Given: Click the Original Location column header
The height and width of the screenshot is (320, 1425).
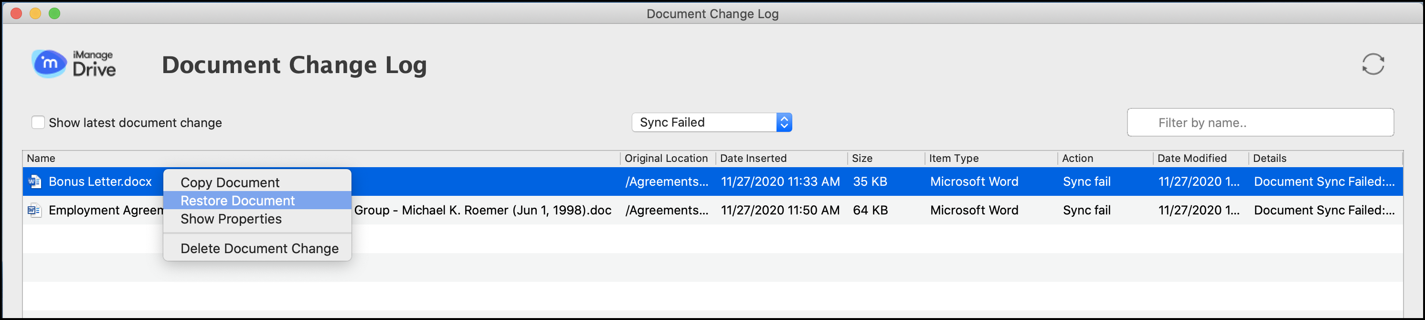Looking at the screenshot, I should (x=666, y=159).
